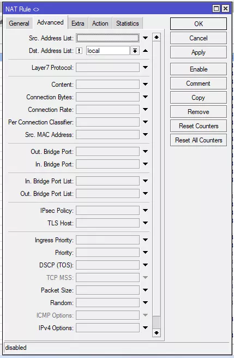Open the Statistics tab

(x=128, y=23)
